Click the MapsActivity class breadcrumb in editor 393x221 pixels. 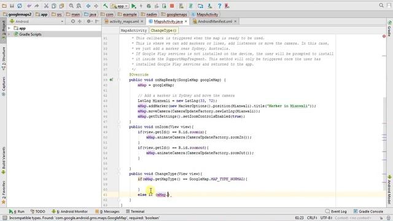[x=134, y=30]
